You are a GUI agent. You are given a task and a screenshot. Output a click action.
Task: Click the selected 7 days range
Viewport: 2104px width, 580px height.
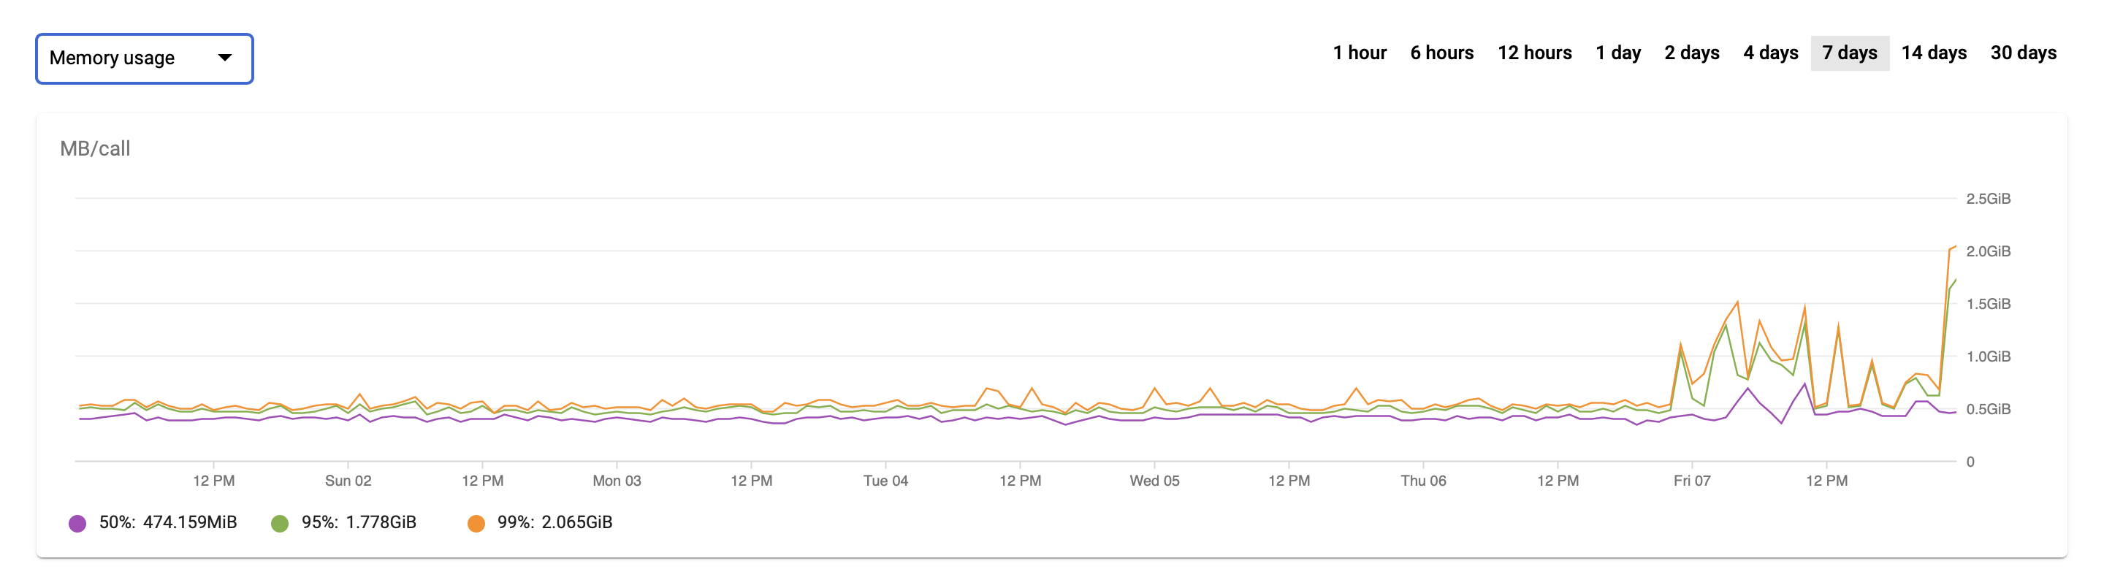1849,53
